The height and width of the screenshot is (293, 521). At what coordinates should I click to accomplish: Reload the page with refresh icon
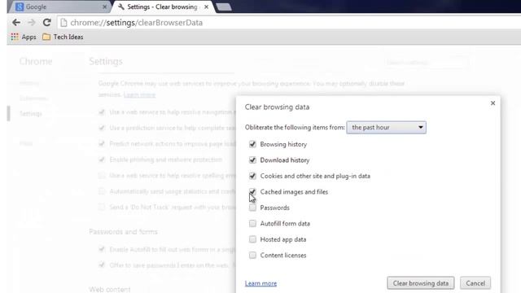47,23
